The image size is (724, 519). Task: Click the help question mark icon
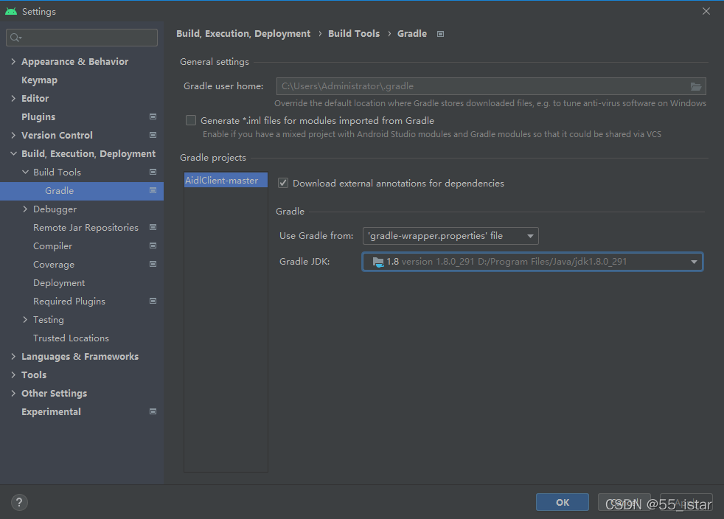coord(18,502)
